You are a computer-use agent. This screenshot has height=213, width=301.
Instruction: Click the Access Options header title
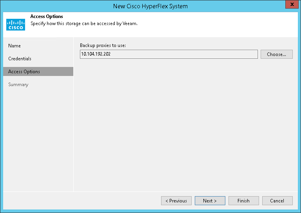click(47, 16)
